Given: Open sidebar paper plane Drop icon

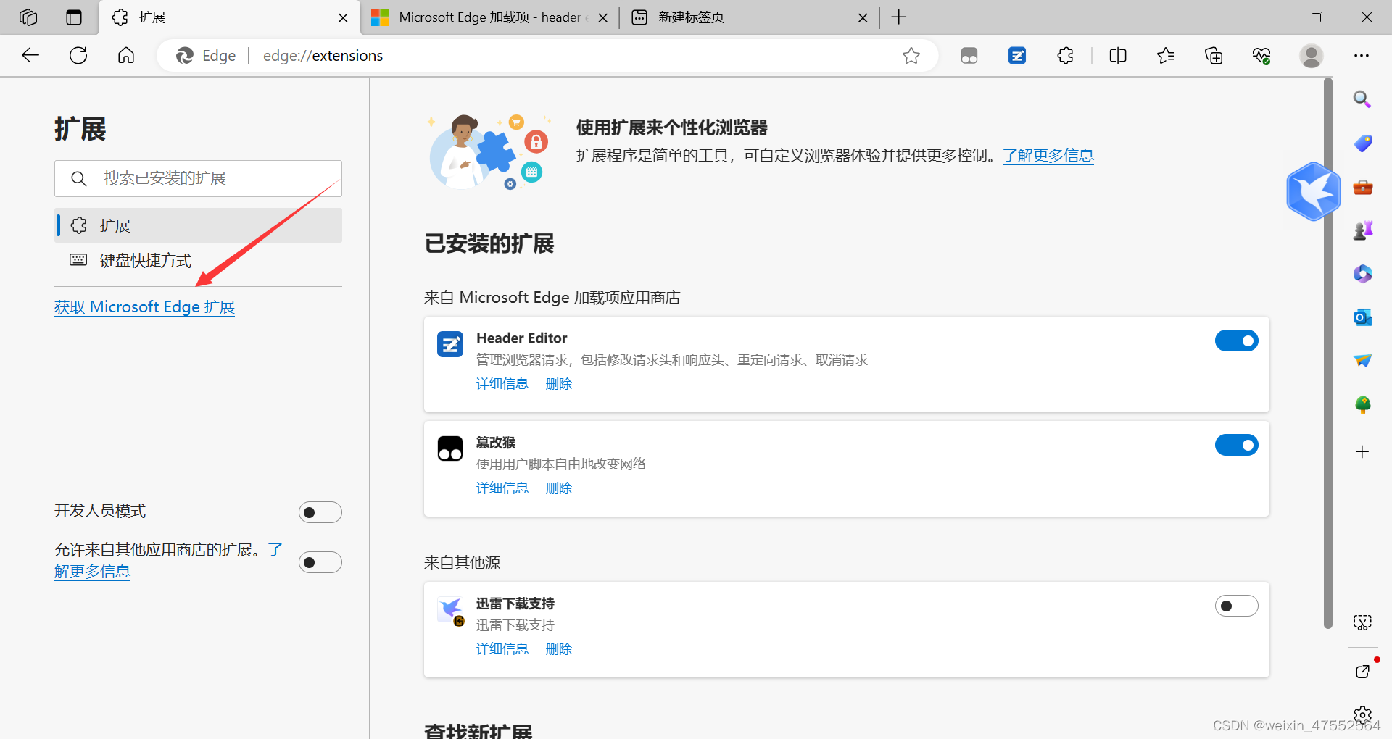Looking at the screenshot, I should click(1362, 361).
